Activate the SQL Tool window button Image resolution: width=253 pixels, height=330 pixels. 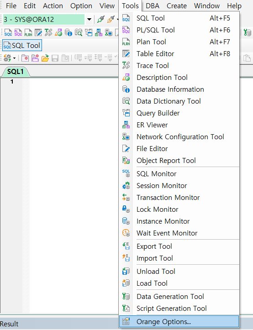pos(22,46)
